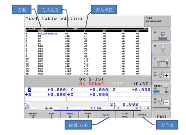Click the upper spindle load bar
186x135 pixels.
point(47,79)
